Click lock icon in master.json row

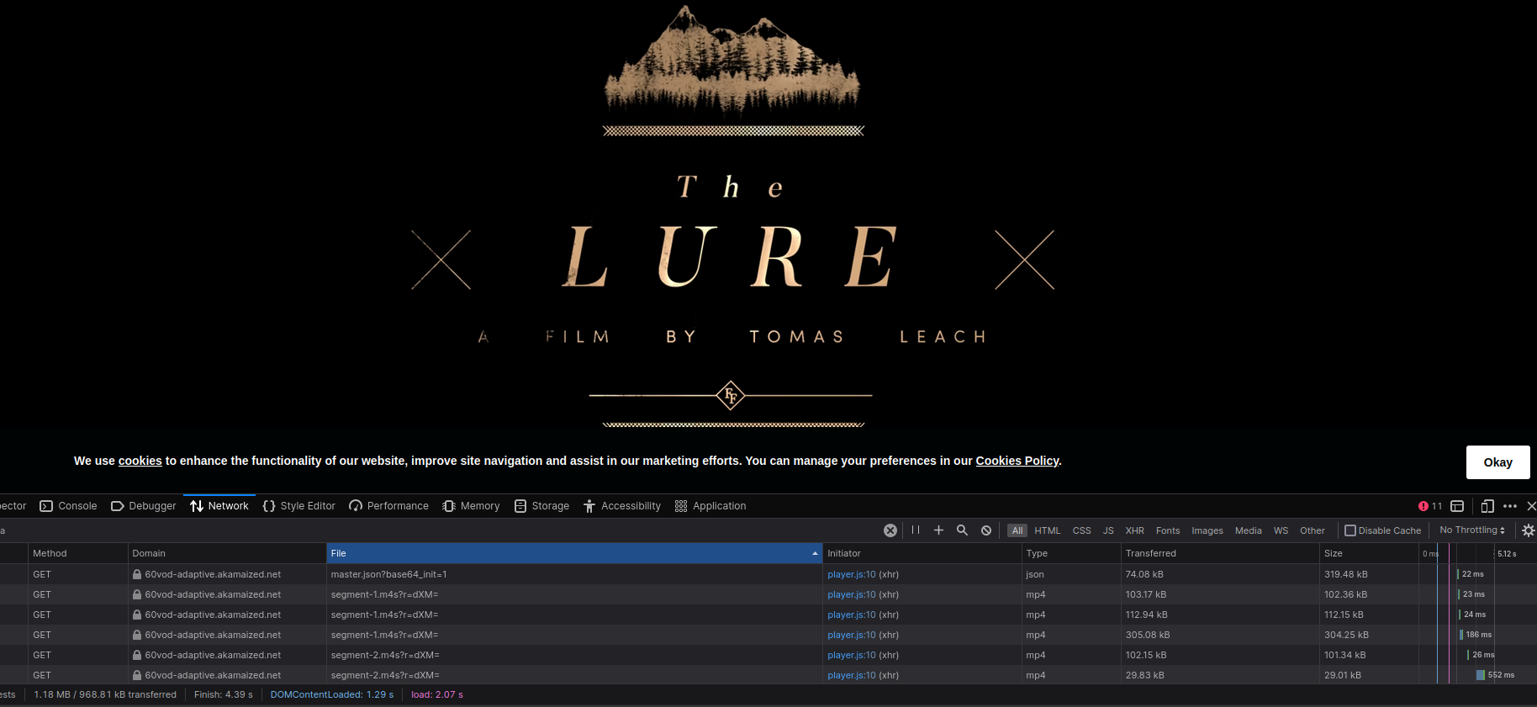tap(137, 574)
